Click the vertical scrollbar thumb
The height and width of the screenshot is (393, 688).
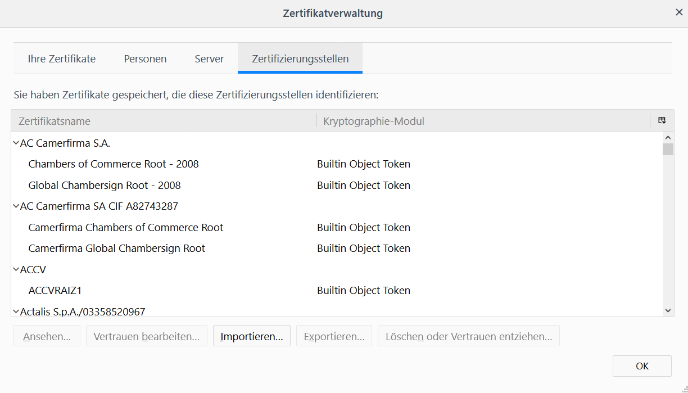click(x=668, y=149)
